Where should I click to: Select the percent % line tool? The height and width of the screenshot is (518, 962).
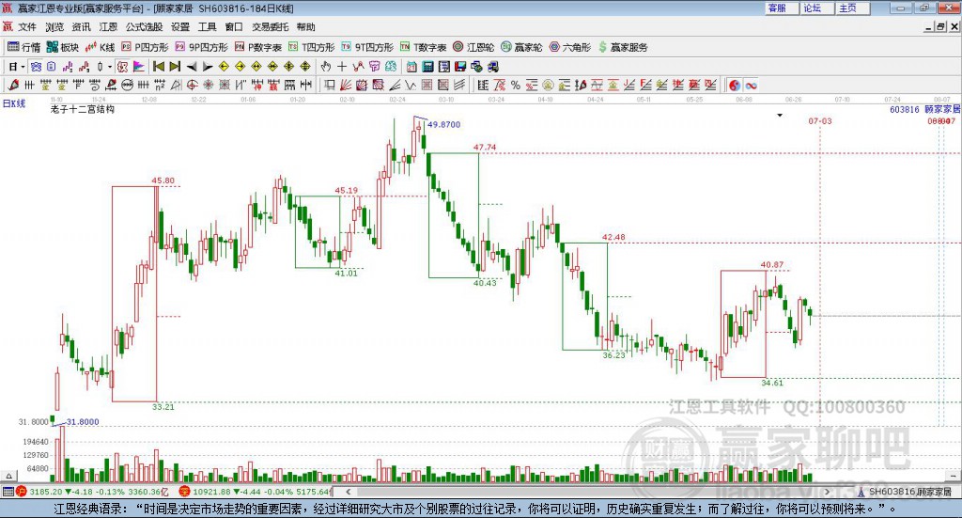pyautogui.click(x=516, y=86)
